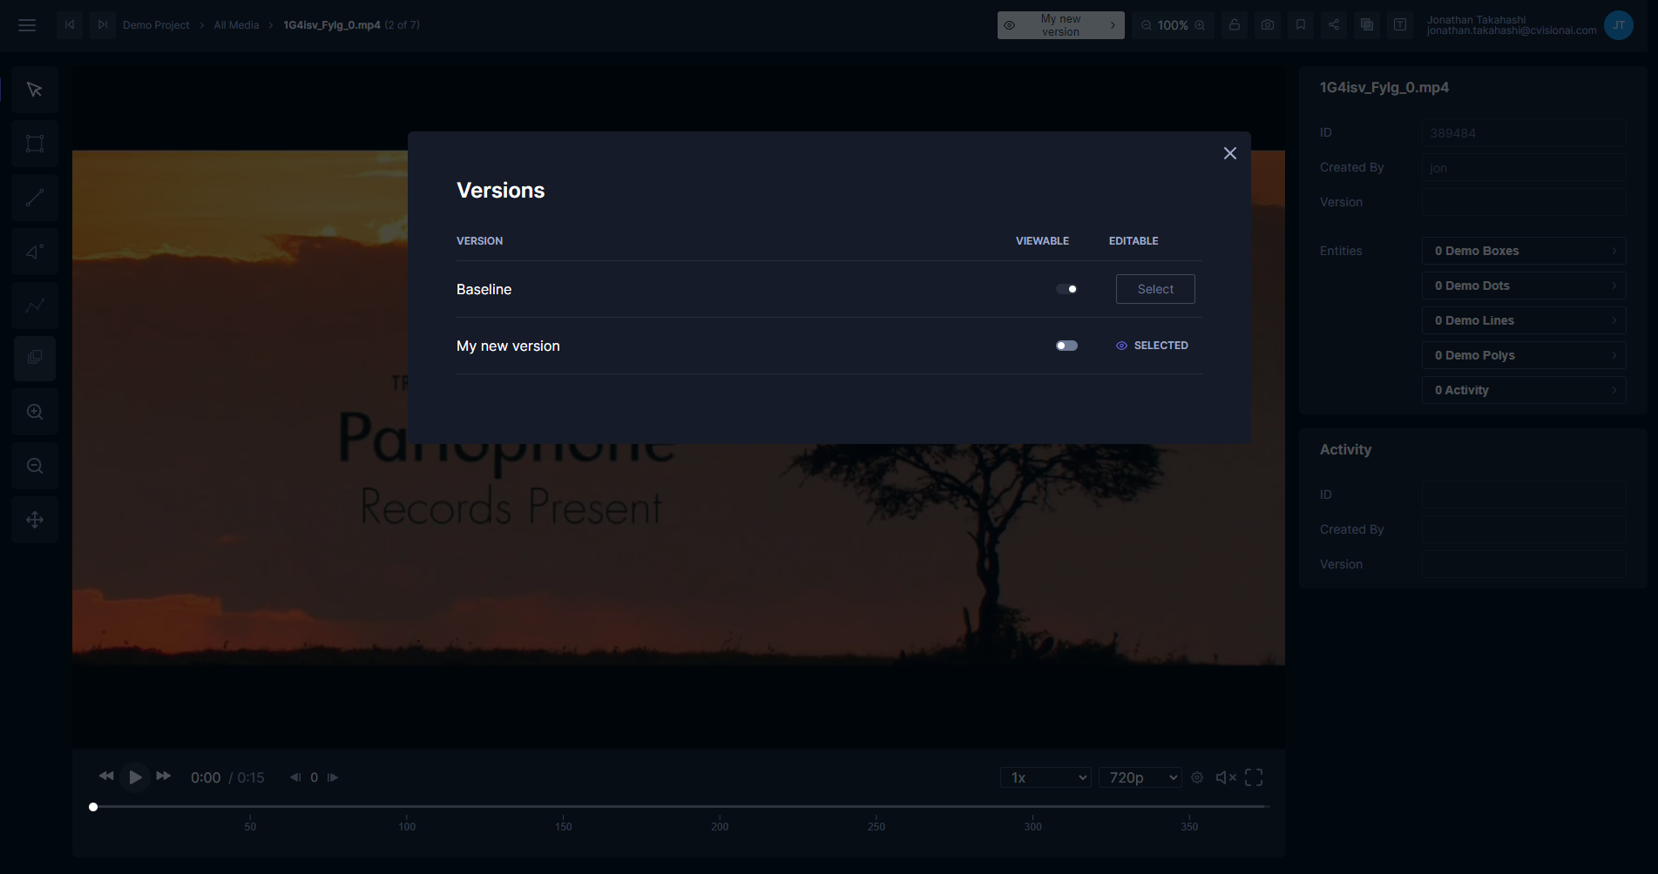
Task: Click the bookmark icon
Action: tap(1301, 25)
